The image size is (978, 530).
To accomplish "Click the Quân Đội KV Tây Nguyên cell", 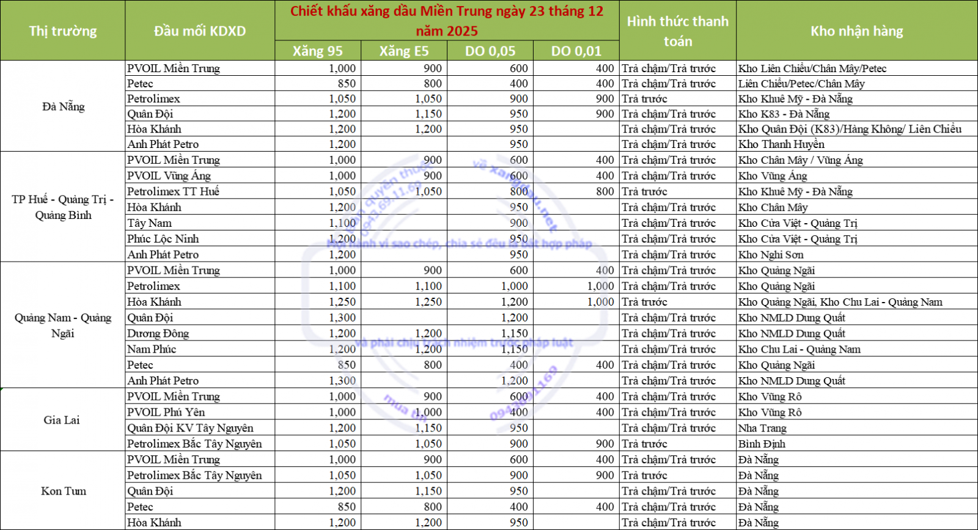I will pyautogui.click(x=190, y=428).
